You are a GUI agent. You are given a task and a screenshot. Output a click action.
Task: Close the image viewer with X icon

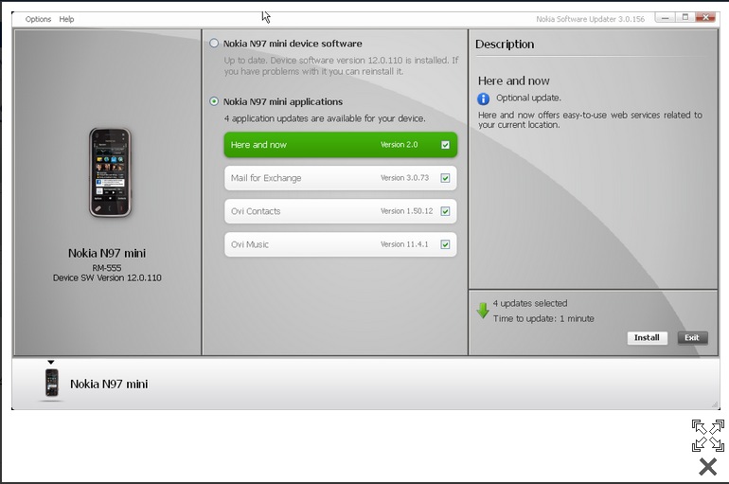pos(707,466)
